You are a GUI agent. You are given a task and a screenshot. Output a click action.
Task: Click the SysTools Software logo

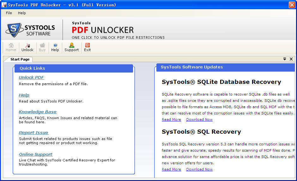(x=30, y=30)
